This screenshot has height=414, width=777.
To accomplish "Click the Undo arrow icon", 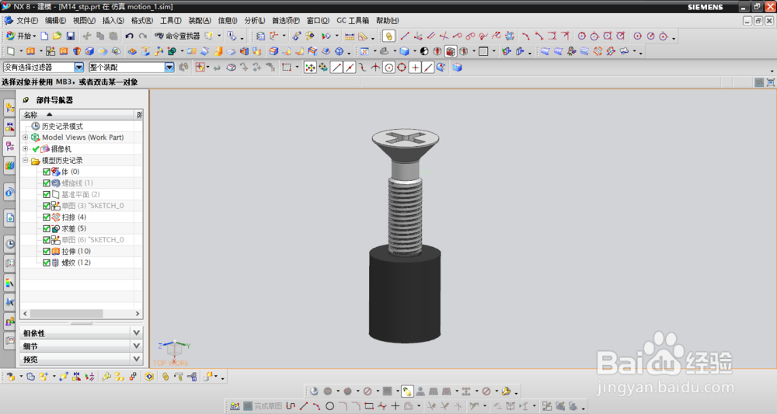I will [129, 36].
